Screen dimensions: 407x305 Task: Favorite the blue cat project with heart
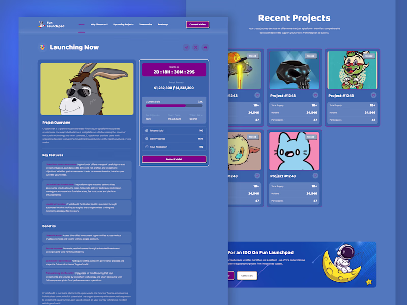(315, 176)
